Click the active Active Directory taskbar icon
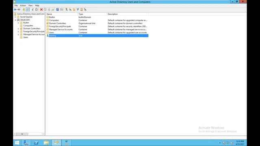The image size is (260, 146). [x=56, y=143]
